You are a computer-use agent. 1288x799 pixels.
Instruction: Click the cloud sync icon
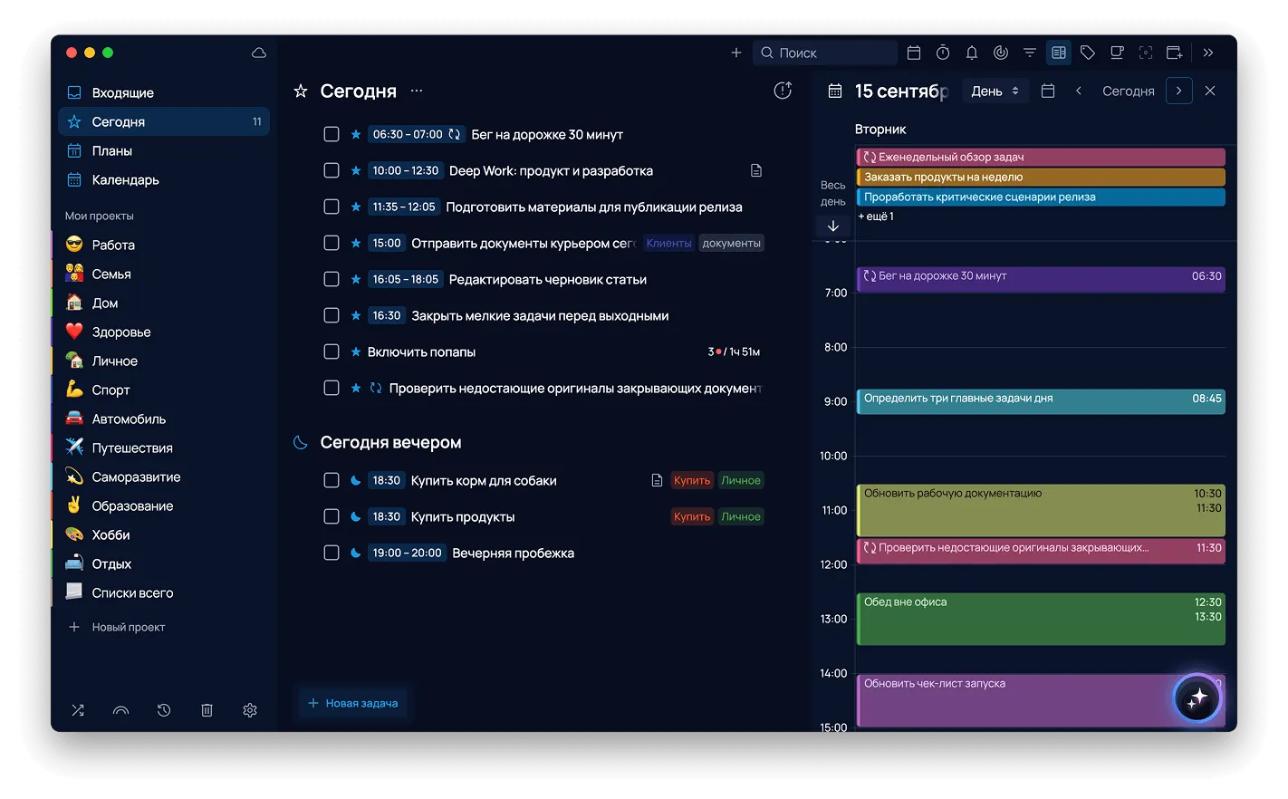(x=259, y=53)
